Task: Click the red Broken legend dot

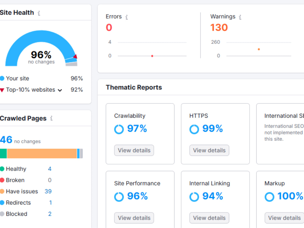Action: coord(2,180)
